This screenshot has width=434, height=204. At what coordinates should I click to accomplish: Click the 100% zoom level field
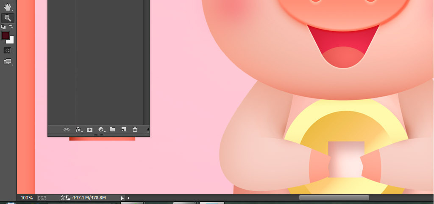pos(27,198)
